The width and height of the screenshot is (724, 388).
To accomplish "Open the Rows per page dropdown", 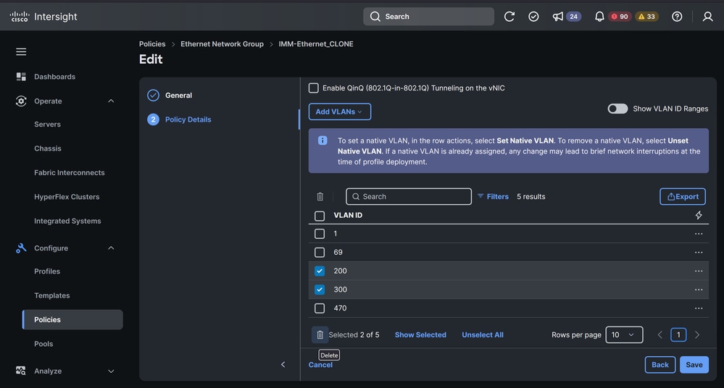I will click(x=624, y=335).
